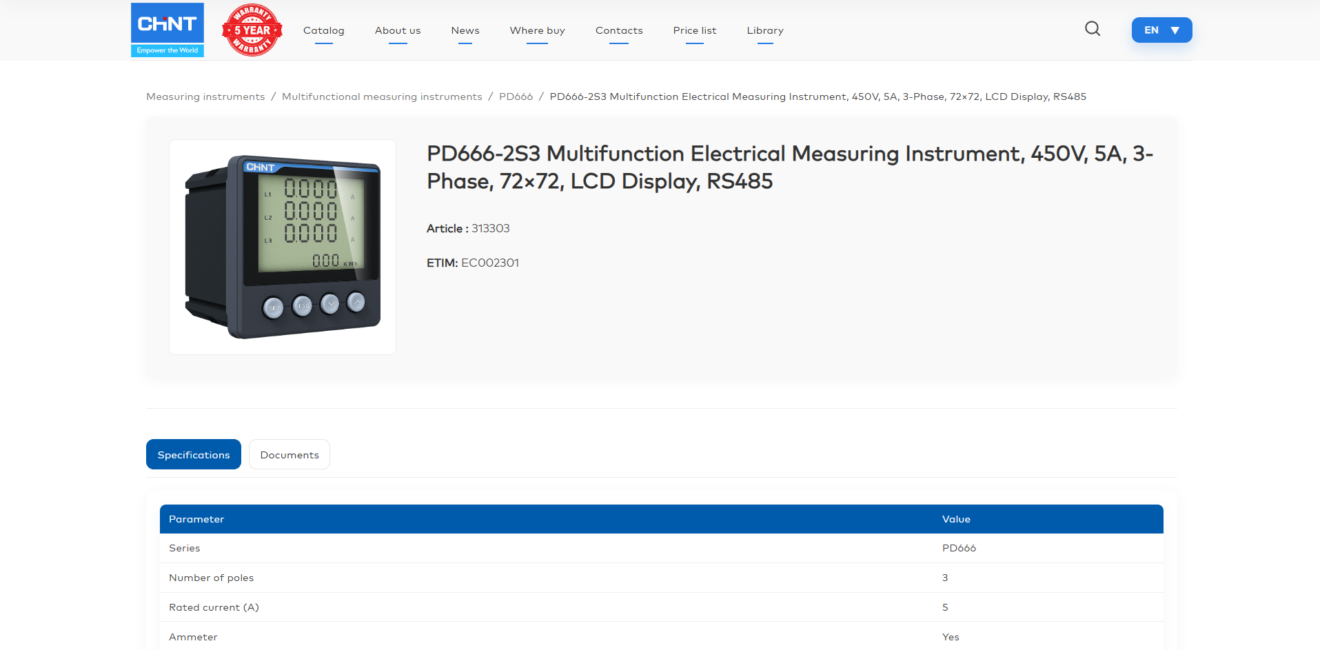Click the Series row label
Viewport: 1320px width, 650px height.
coord(185,548)
